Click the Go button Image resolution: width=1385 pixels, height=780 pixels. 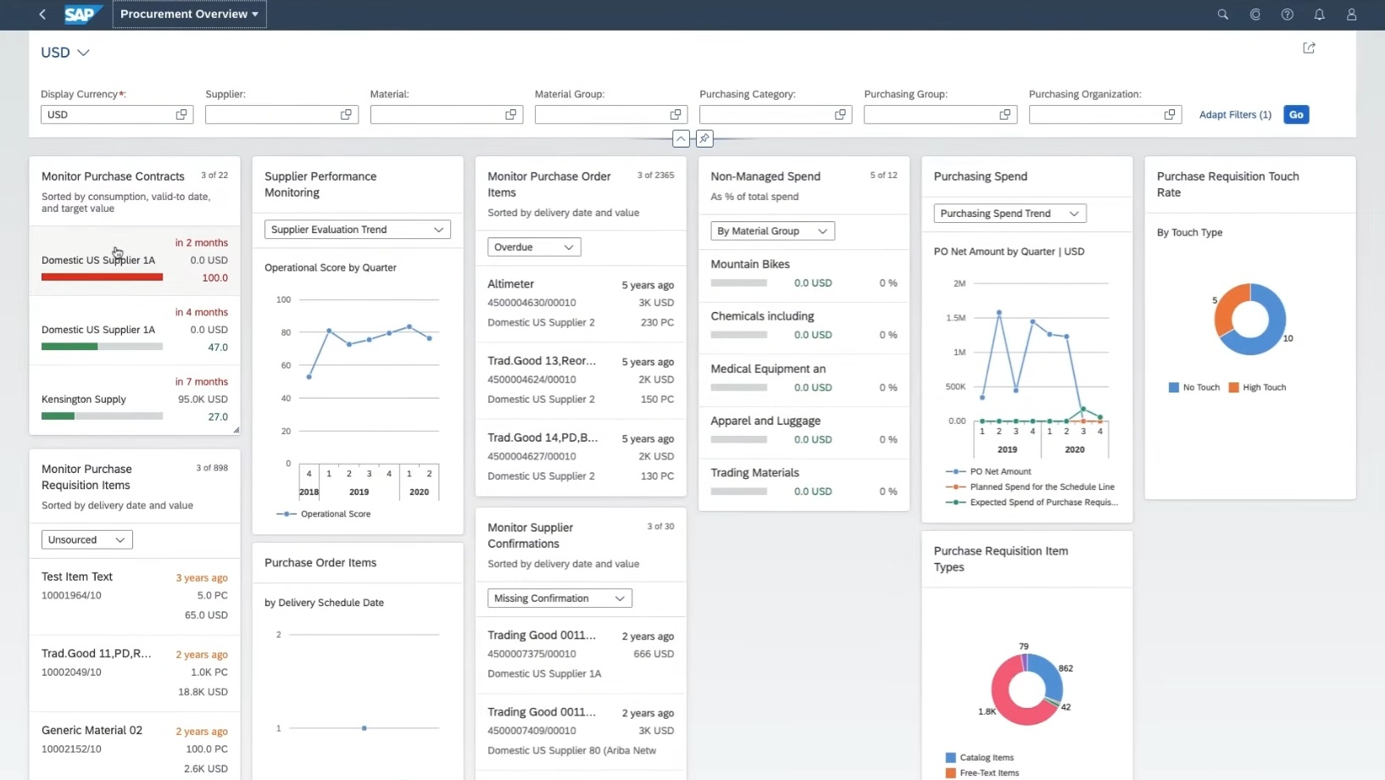point(1296,114)
